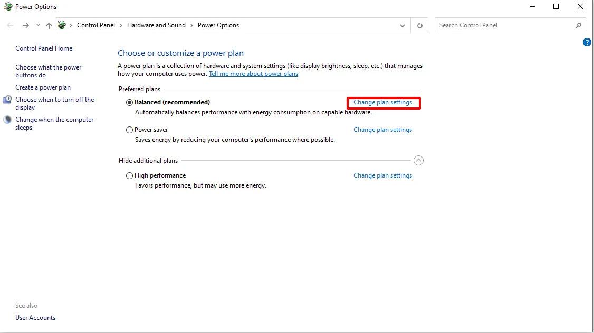This screenshot has width=594, height=333.
Task: Click the back navigation arrow
Action: (x=10, y=25)
